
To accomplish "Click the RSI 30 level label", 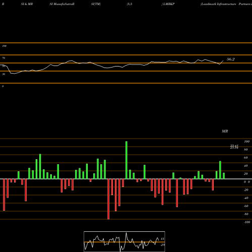I will click(4, 74).
